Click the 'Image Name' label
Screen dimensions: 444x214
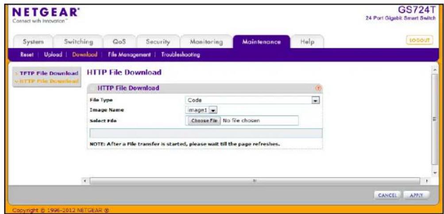pos(107,110)
